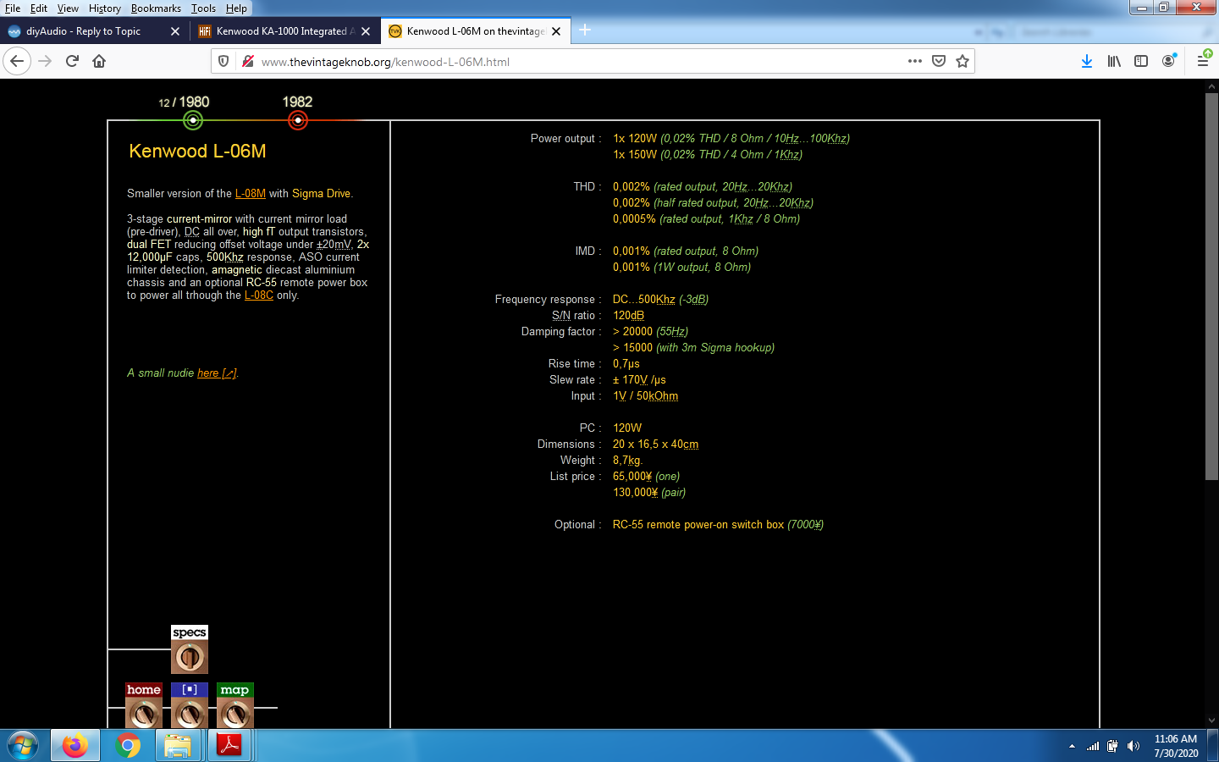The width and height of the screenshot is (1219, 762).
Task: Select the green 12/1980 timeline marker
Action: (193, 120)
